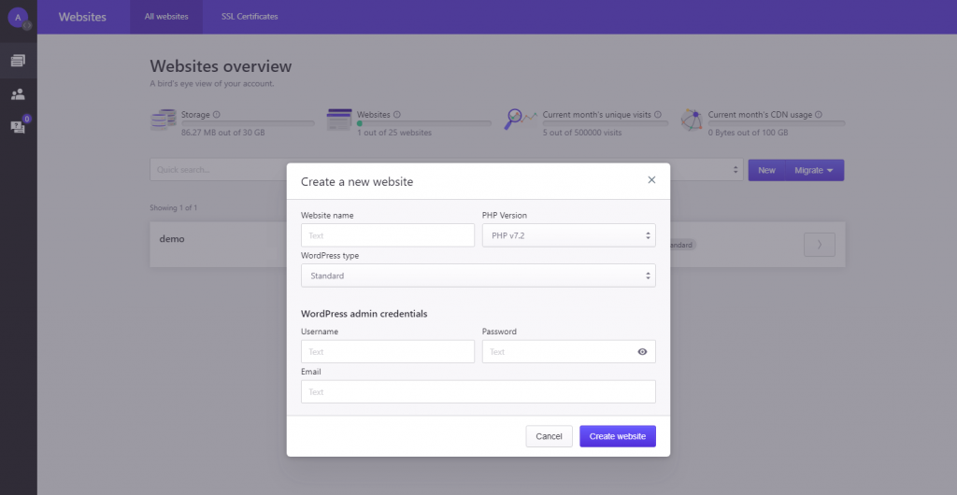This screenshot has height=495, width=957.
Task: Open the filter dropdown beside quick search
Action: click(736, 170)
